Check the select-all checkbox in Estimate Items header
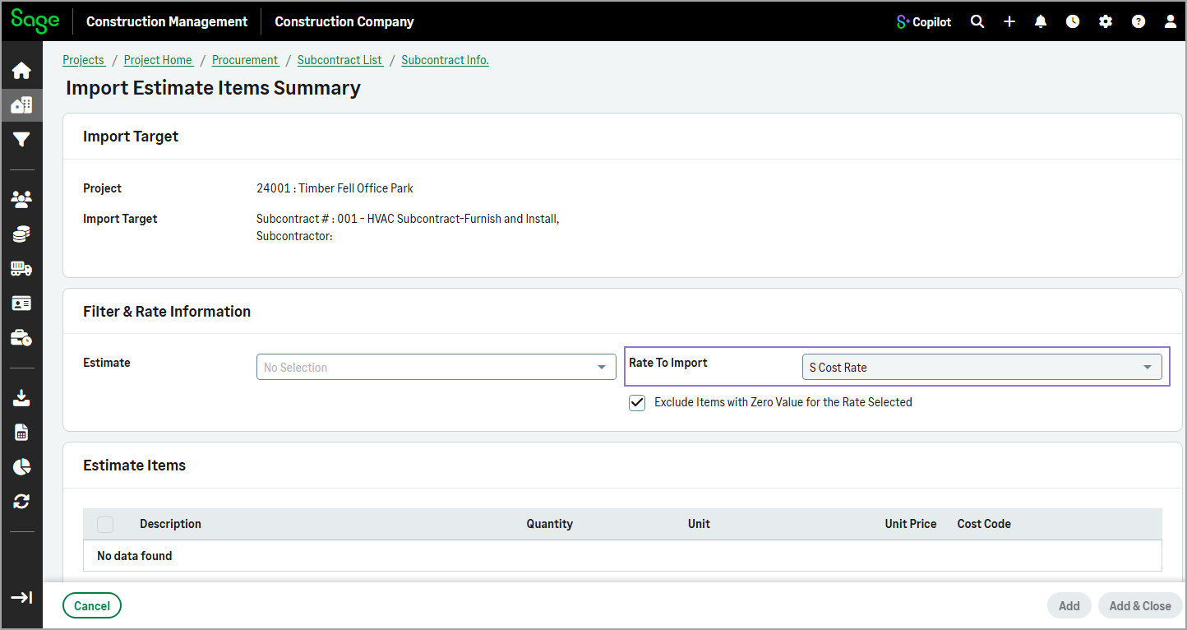This screenshot has height=630, width=1187. pos(105,525)
